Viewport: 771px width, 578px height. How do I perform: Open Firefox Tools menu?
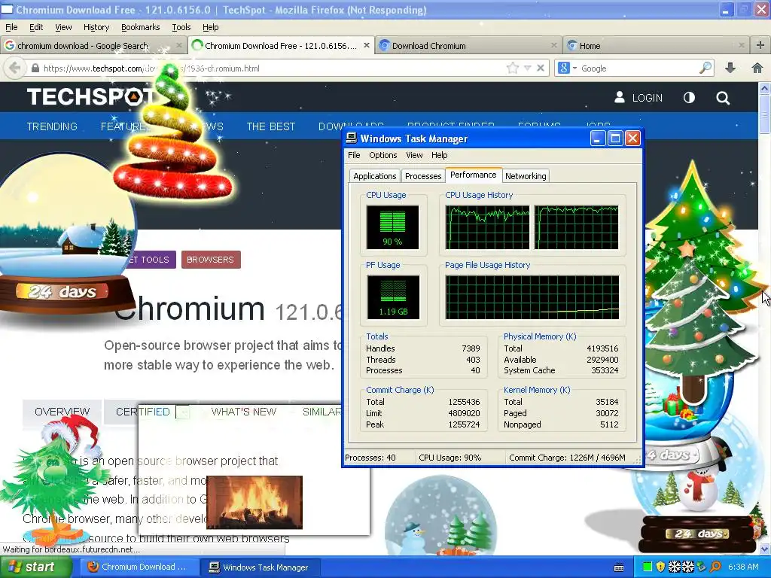tap(181, 27)
